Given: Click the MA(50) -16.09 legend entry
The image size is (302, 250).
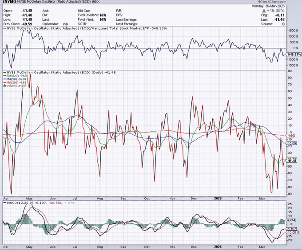Looking at the screenshot, I should [x=15, y=79].
